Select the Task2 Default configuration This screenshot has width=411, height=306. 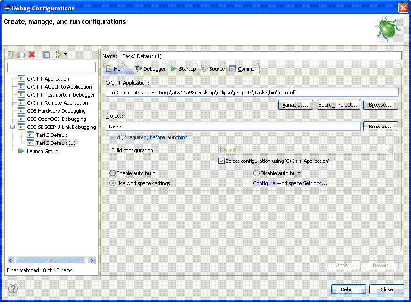(x=51, y=135)
